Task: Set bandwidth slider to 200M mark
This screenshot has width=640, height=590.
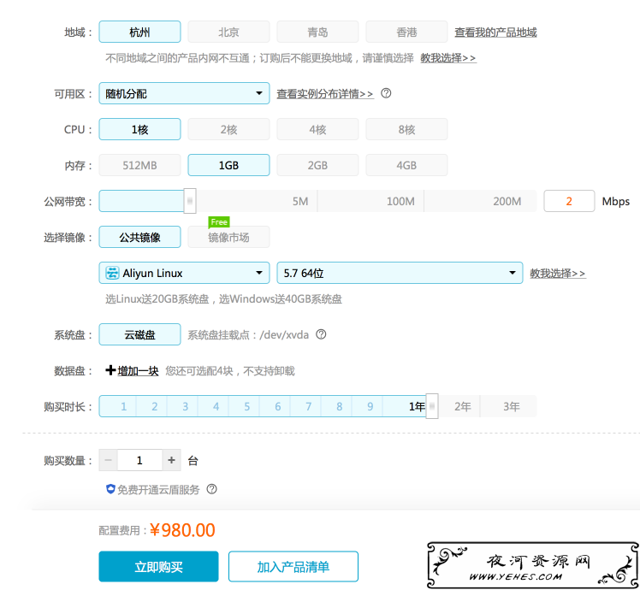Action: tap(507, 201)
